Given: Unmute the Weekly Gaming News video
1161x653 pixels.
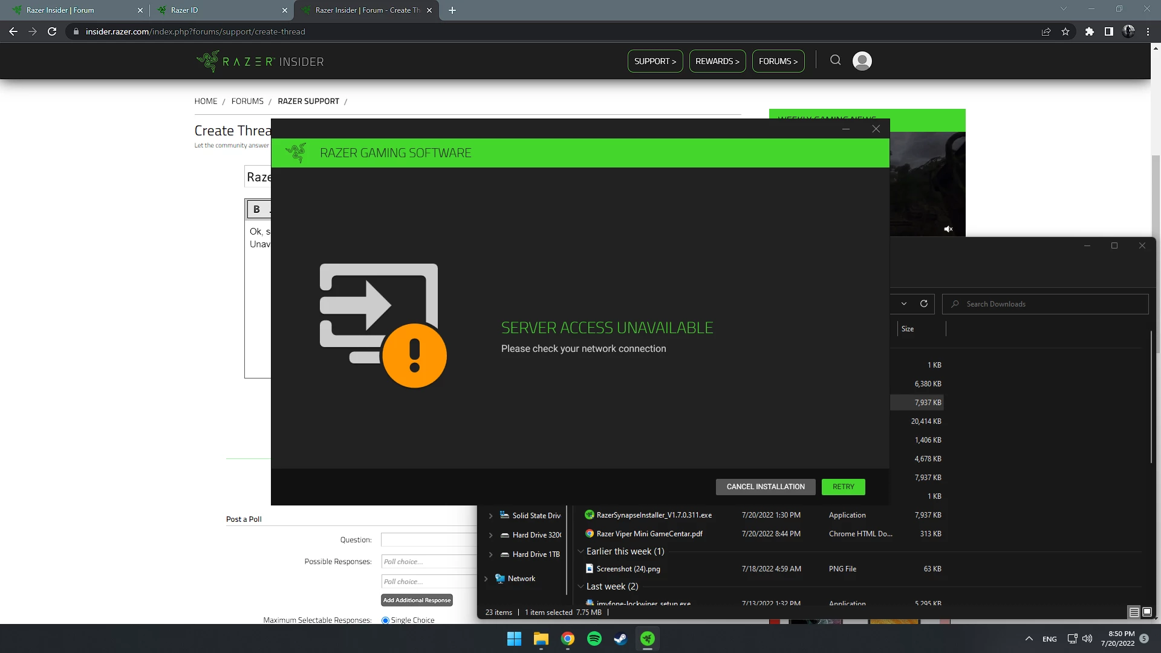Looking at the screenshot, I should point(948,229).
